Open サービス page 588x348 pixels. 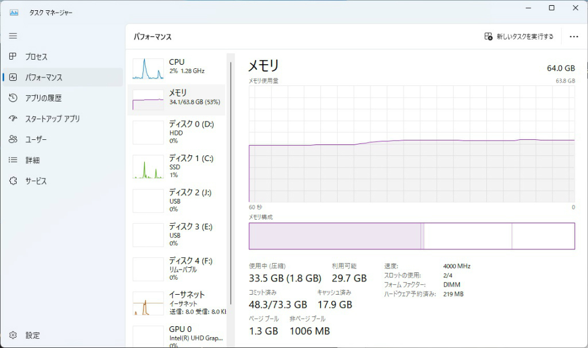pyautogui.click(x=63, y=181)
